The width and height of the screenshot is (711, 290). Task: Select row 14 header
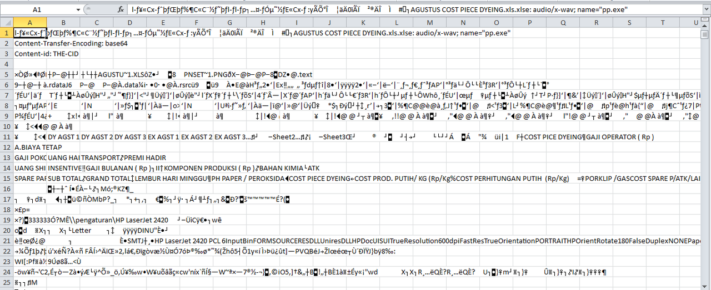tap(7, 168)
